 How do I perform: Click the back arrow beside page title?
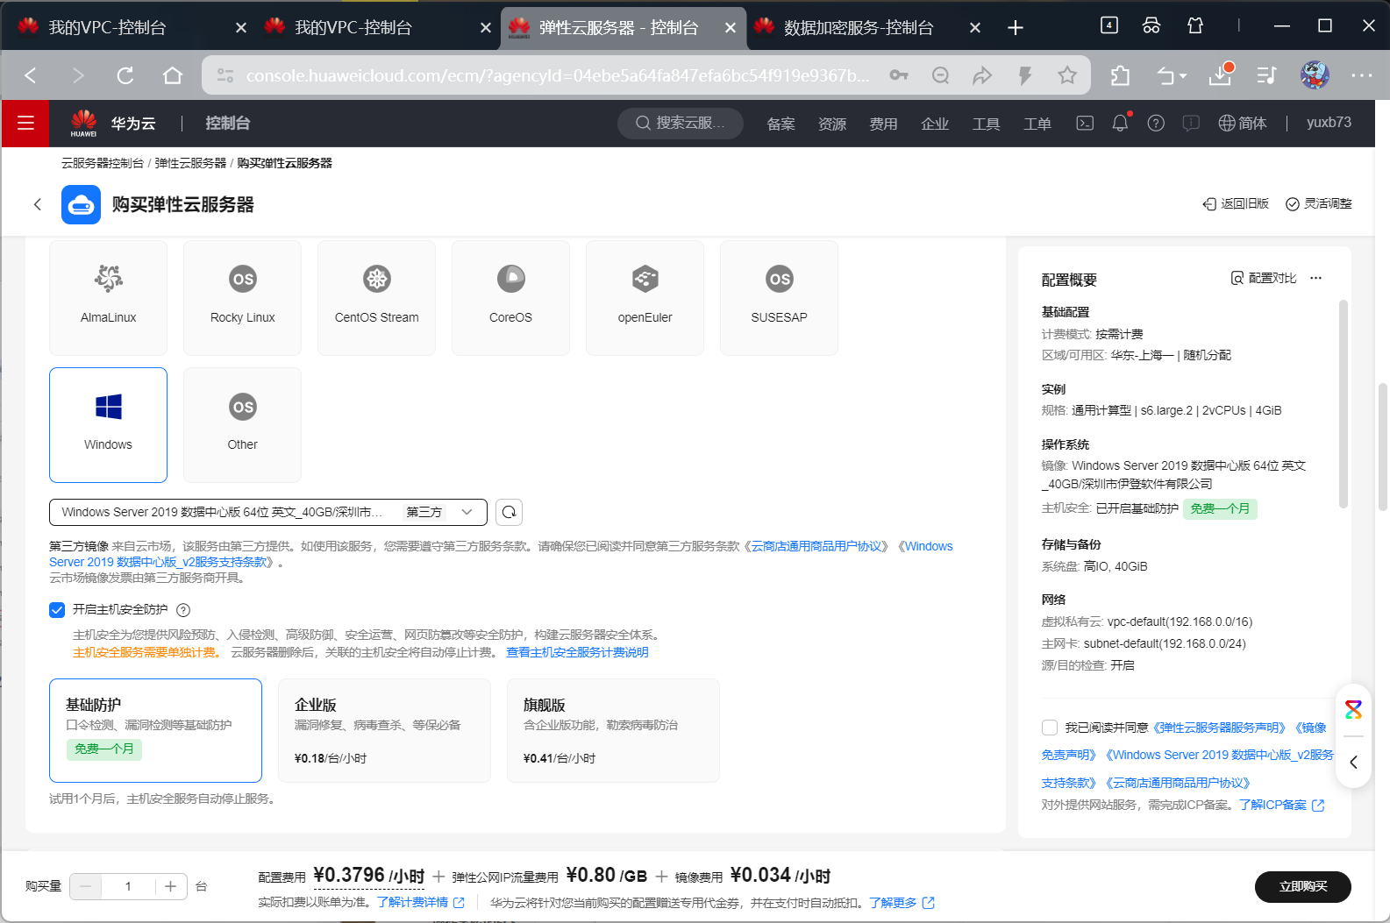pyautogui.click(x=37, y=204)
